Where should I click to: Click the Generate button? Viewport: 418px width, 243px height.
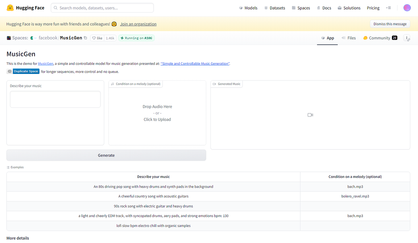[x=106, y=155]
